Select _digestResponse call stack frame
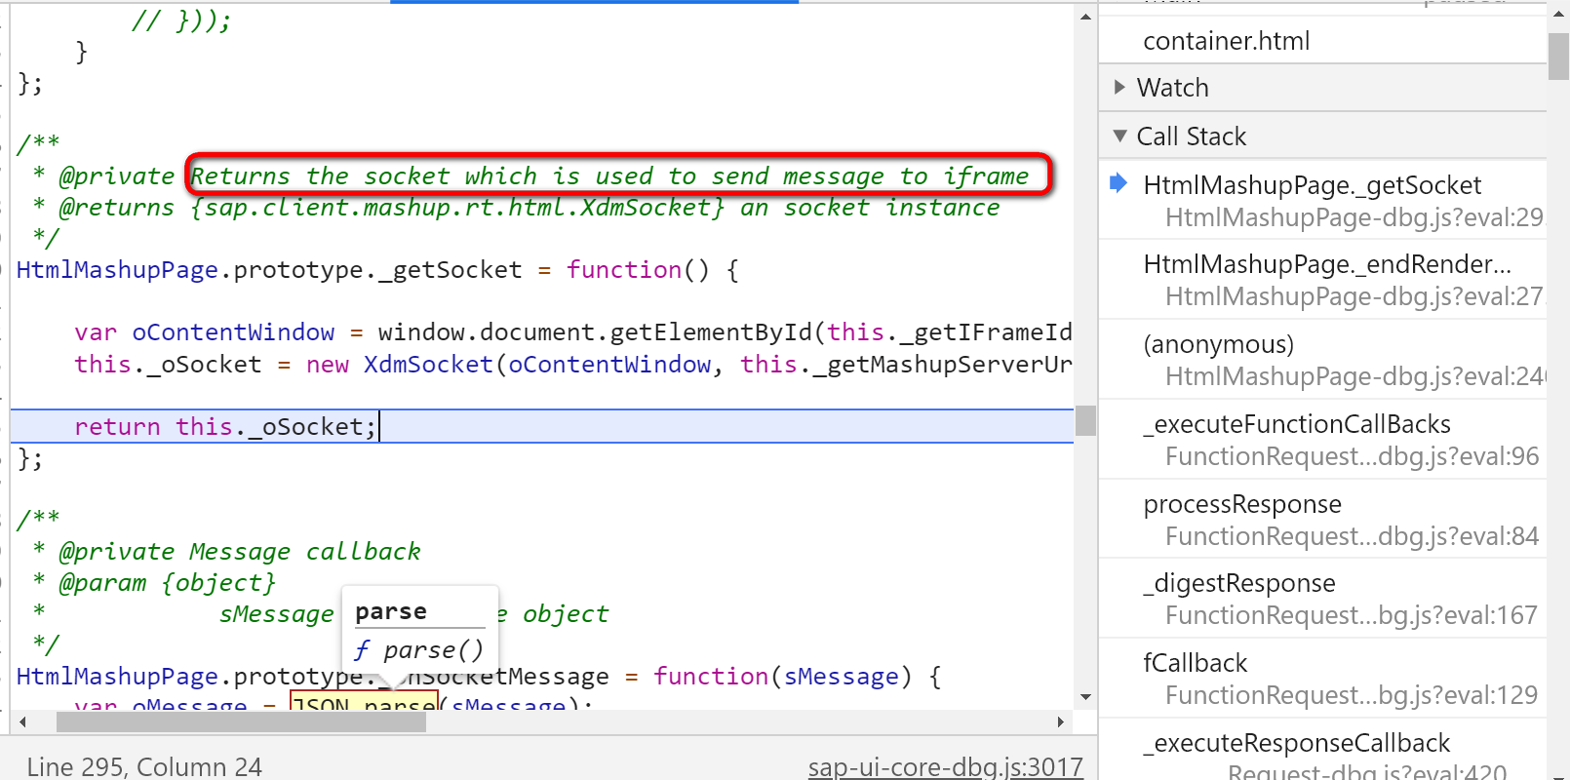The width and height of the screenshot is (1570, 780). tap(1322, 599)
